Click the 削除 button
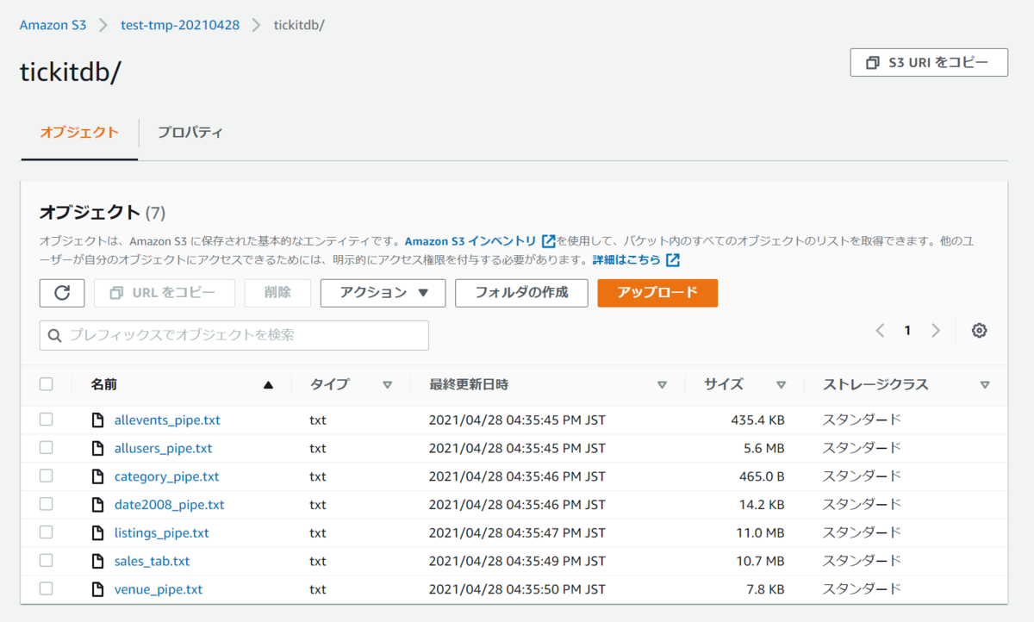This screenshot has height=622, width=1034. (x=277, y=293)
